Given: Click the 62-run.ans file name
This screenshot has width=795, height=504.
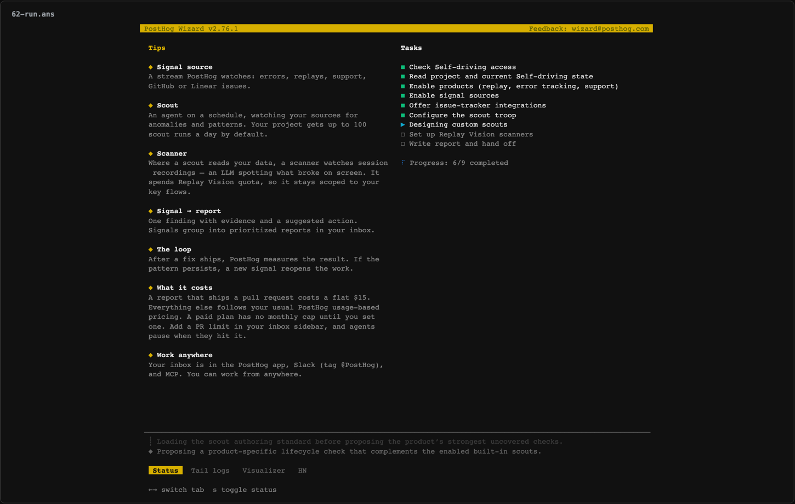Looking at the screenshot, I should 33,14.
